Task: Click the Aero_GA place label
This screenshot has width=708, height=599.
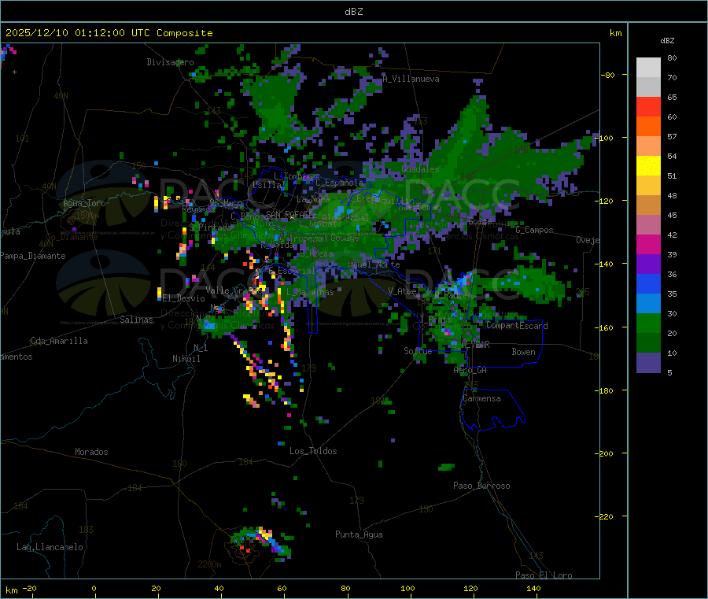Action: click(470, 370)
